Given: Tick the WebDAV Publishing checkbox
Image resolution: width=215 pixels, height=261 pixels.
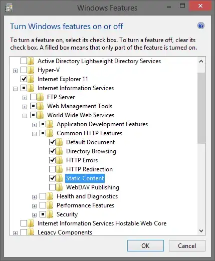Looking at the screenshot, I should click(x=52, y=187).
